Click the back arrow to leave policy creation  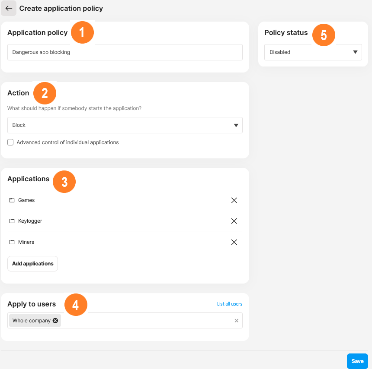[x=9, y=8]
